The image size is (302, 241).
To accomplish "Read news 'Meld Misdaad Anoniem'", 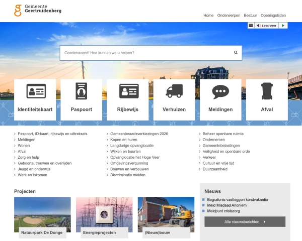I will point(226,205).
